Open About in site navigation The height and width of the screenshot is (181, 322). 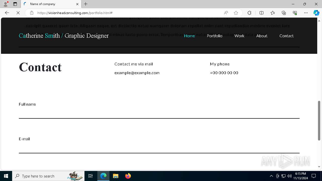point(262,36)
